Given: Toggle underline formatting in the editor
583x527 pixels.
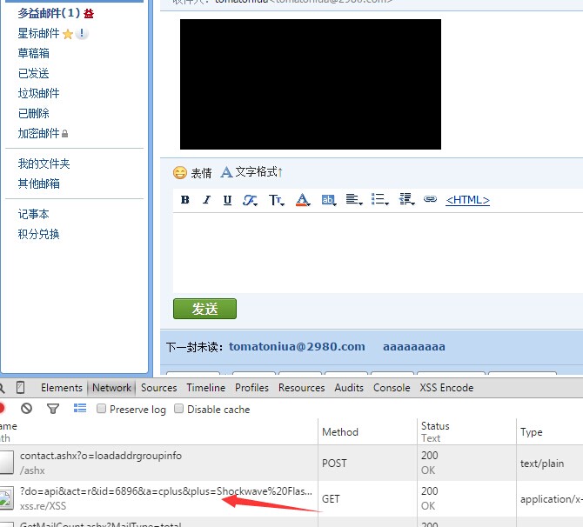Looking at the screenshot, I should coord(227,200).
